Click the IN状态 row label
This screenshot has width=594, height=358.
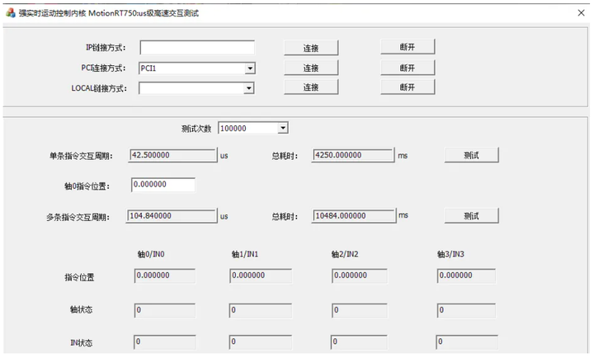pos(82,343)
